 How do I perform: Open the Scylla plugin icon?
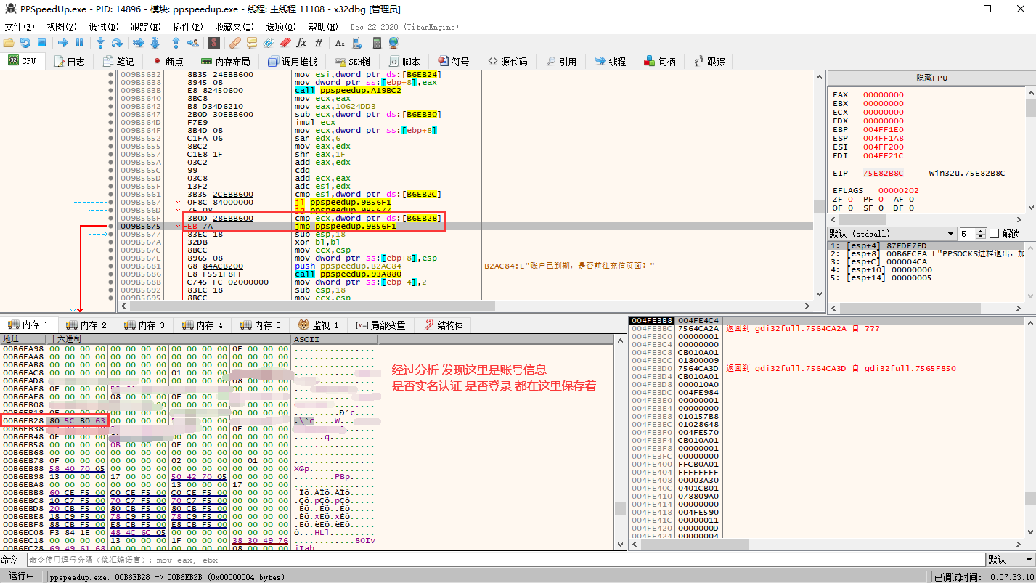pyautogui.click(x=216, y=43)
